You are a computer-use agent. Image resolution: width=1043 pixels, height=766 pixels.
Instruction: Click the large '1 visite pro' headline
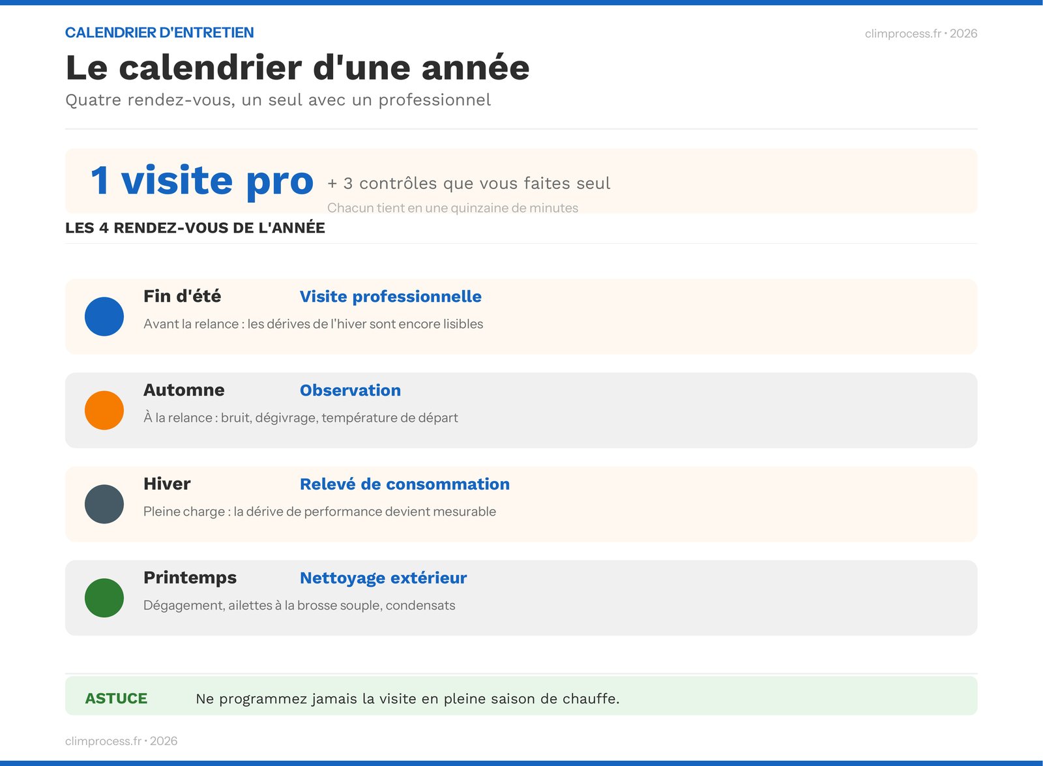pos(202,181)
